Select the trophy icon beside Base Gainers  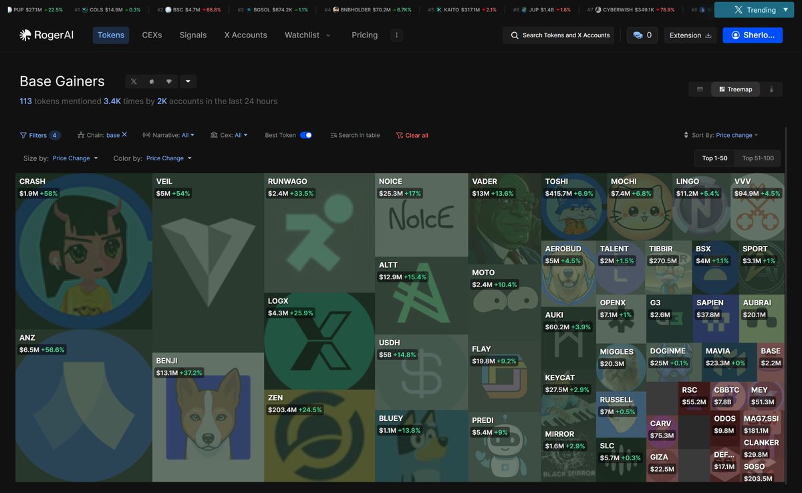168,81
